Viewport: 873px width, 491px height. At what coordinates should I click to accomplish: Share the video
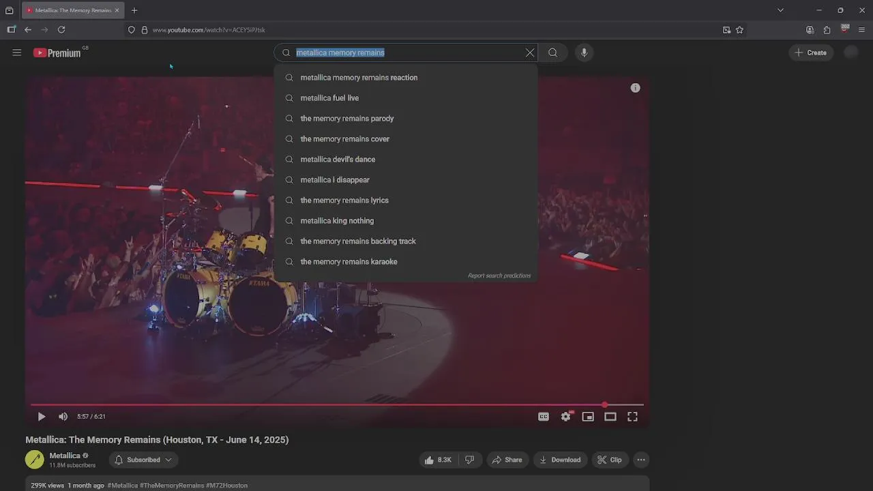point(507,460)
